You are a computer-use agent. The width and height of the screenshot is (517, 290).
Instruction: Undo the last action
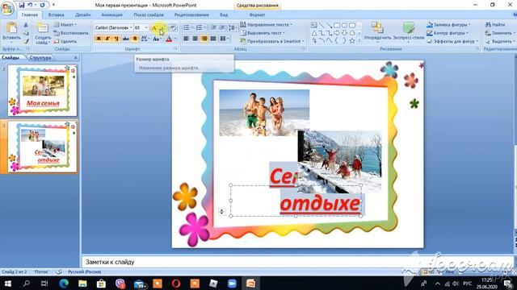click(x=30, y=6)
